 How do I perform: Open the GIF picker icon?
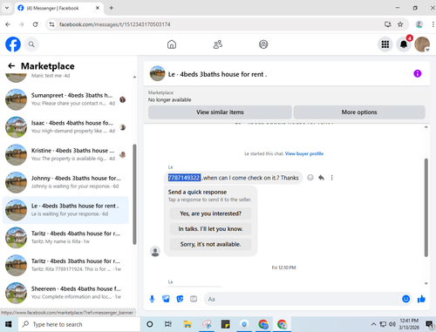coord(194,299)
